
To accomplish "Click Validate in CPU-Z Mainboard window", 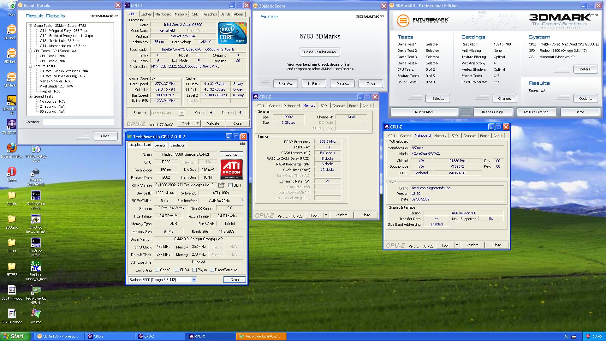I will pyautogui.click(x=472, y=245).
